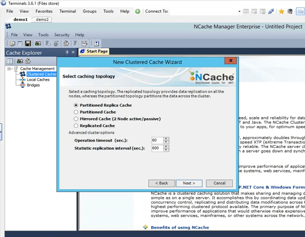Open Terminals Favorites menu
Viewport: 305px width, 237px height.
44,11
